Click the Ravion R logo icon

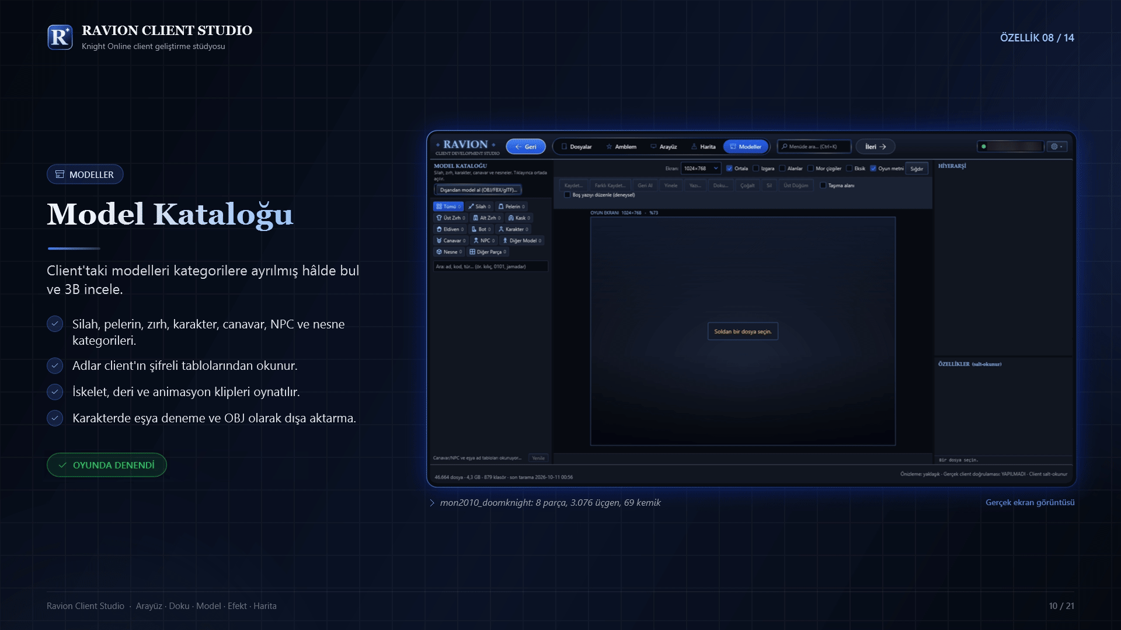pyautogui.click(x=60, y=37)
